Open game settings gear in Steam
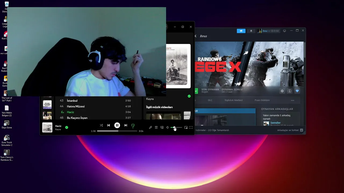Screen dimensions: 344x193 tap(282, 91)
